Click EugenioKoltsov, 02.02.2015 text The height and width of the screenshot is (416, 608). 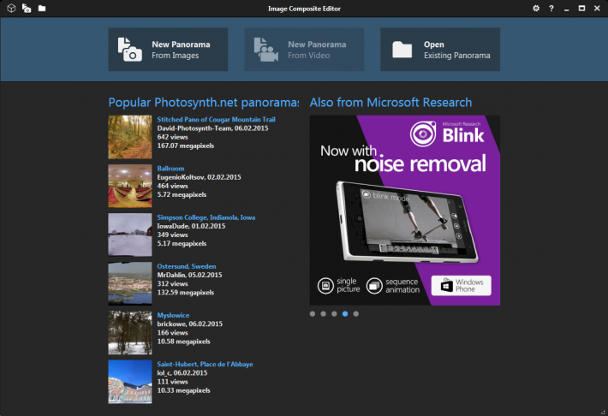[x=199, y=177]
